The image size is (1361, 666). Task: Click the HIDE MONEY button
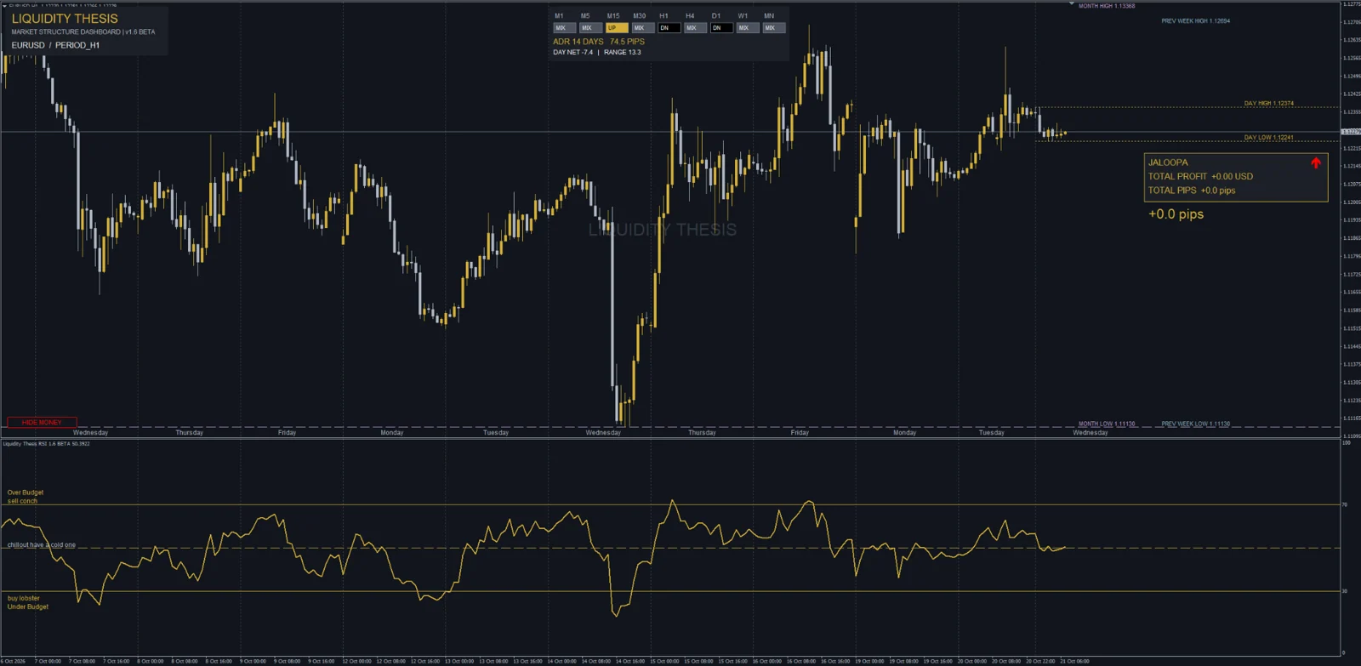click(x=42, y=422)
